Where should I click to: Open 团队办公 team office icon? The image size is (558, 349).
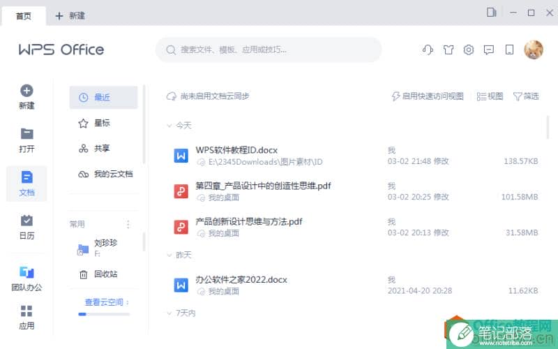tap(27, 272)
